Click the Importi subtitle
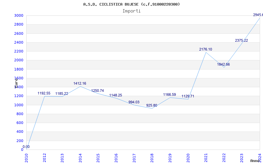 [131, 11]
